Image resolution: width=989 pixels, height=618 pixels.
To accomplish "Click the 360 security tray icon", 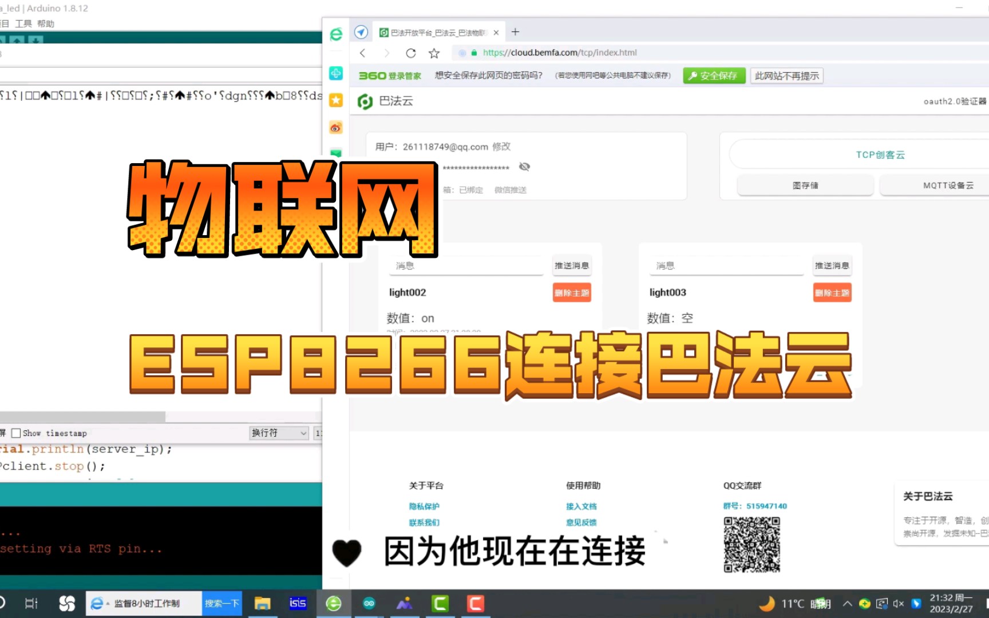I will click(x=865, y=604).
